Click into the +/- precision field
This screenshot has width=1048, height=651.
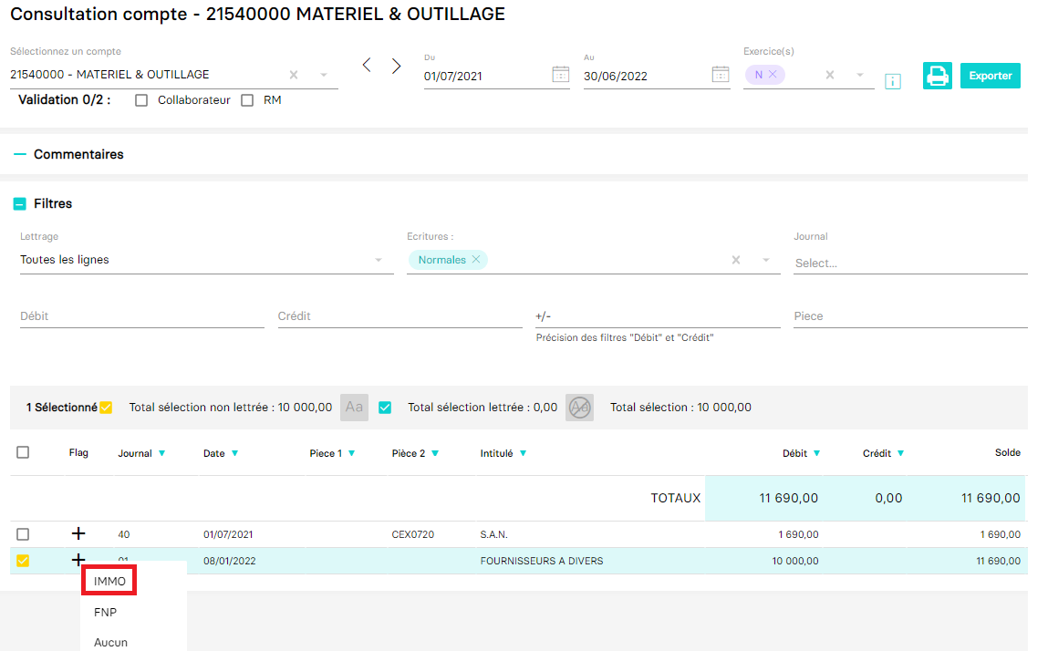[658, 316]
